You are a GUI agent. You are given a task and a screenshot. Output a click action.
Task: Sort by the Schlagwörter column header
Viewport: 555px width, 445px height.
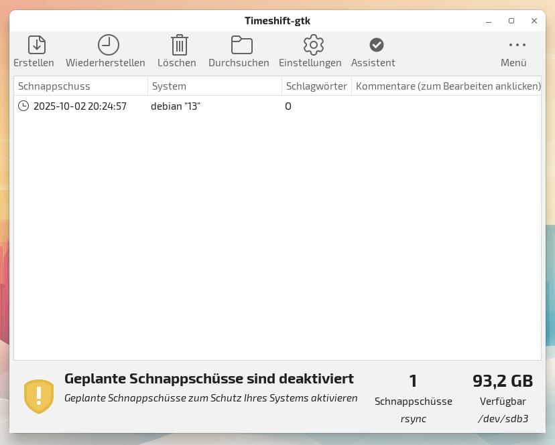316,86
